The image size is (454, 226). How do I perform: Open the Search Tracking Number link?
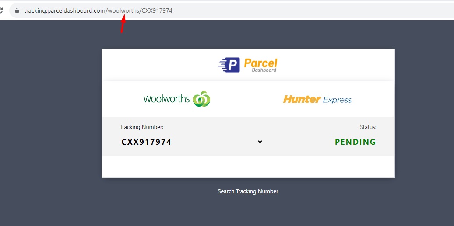(x=248, y=191)
